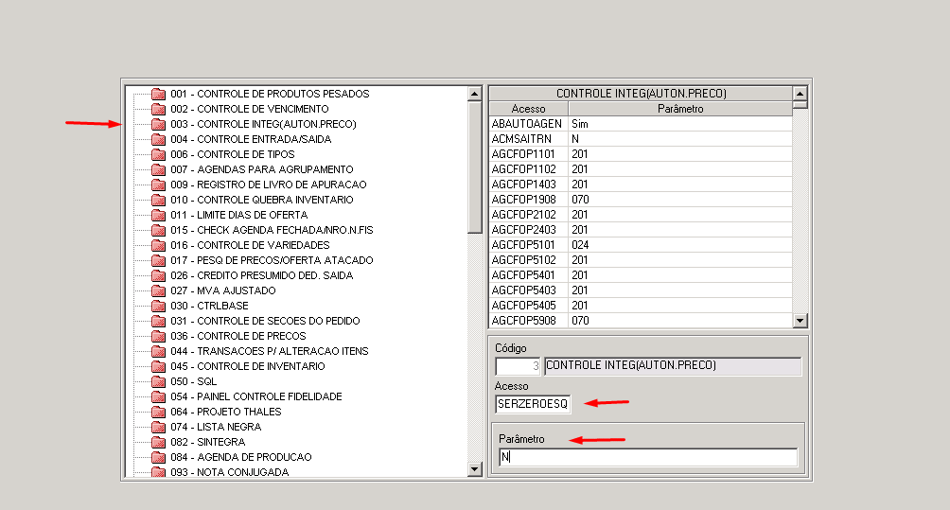
Task: Click the Acesso column header
Action: pos(528,109)
